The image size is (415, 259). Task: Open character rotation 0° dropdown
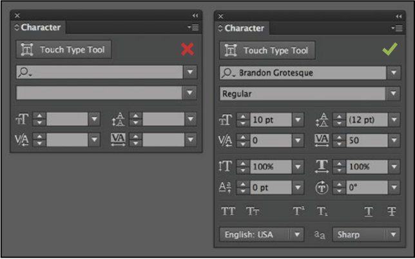[x=394, y=187]
